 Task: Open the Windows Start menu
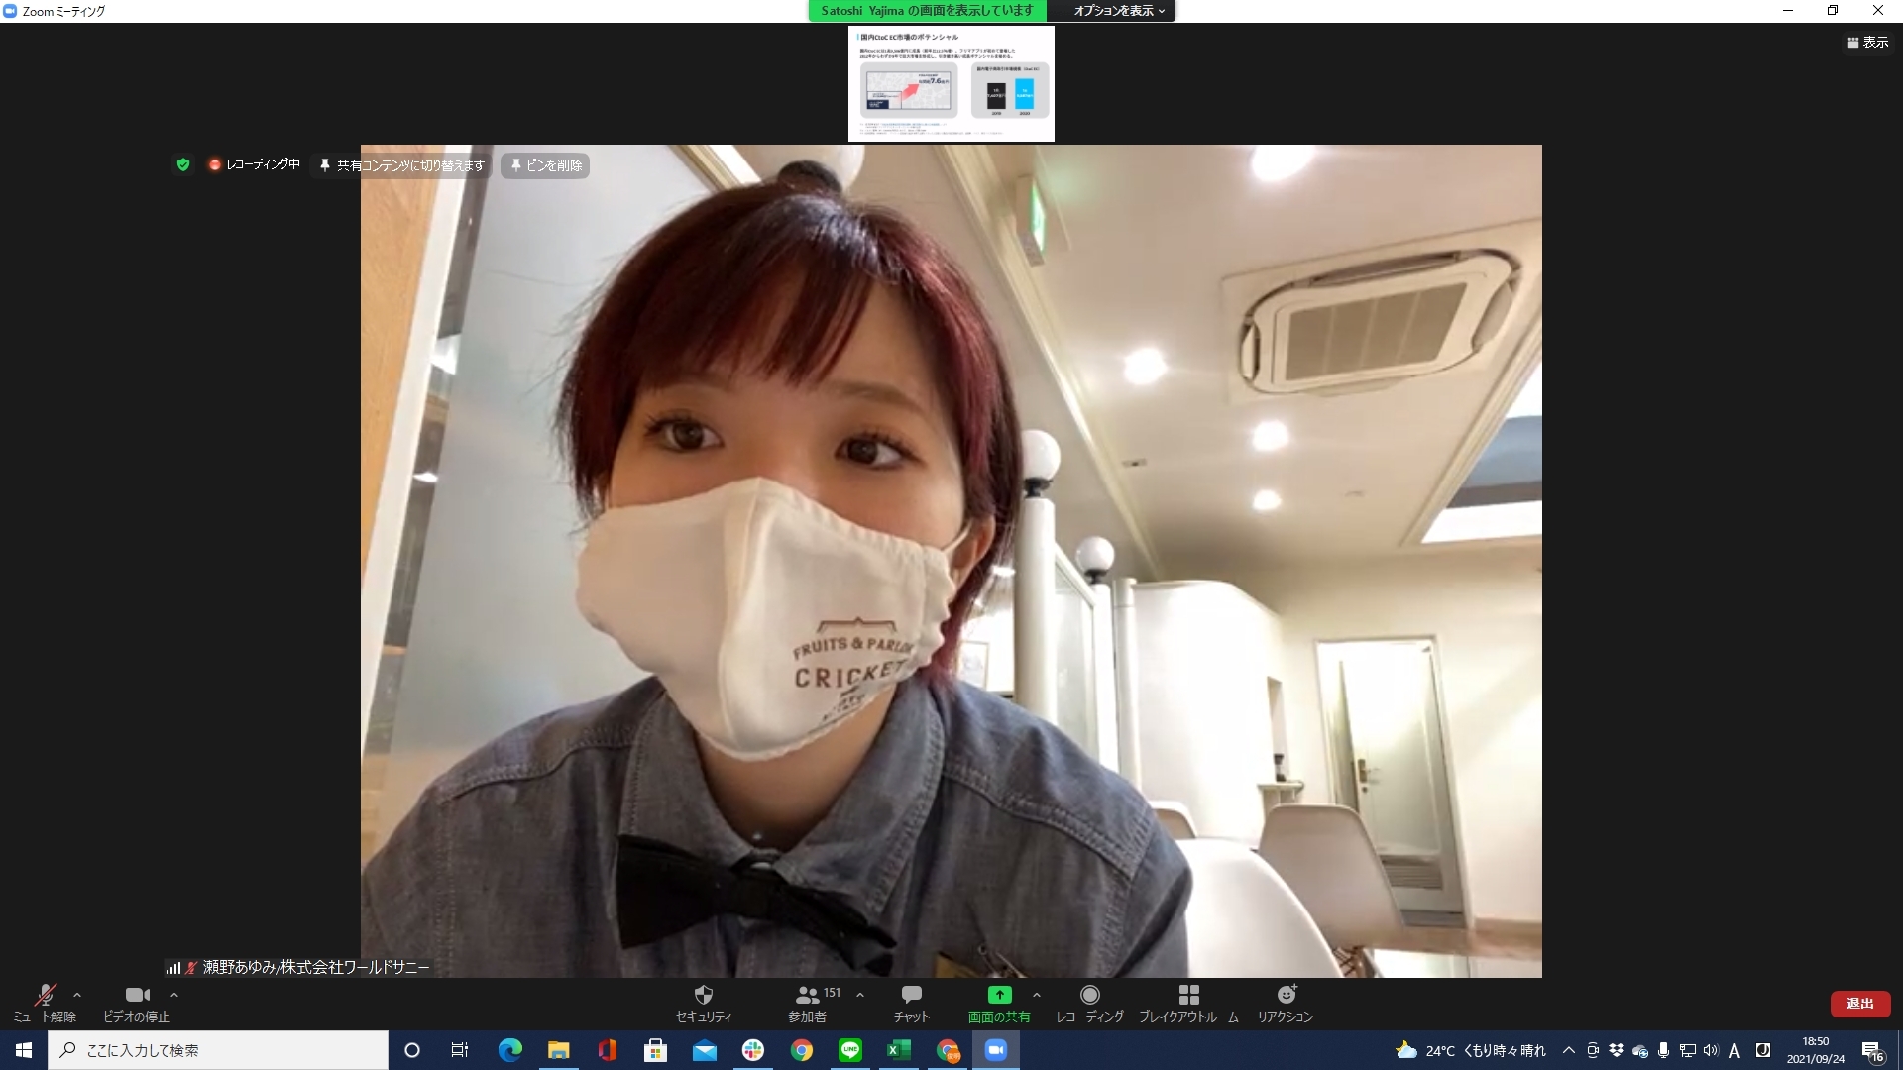click(x=24, y=1050)
